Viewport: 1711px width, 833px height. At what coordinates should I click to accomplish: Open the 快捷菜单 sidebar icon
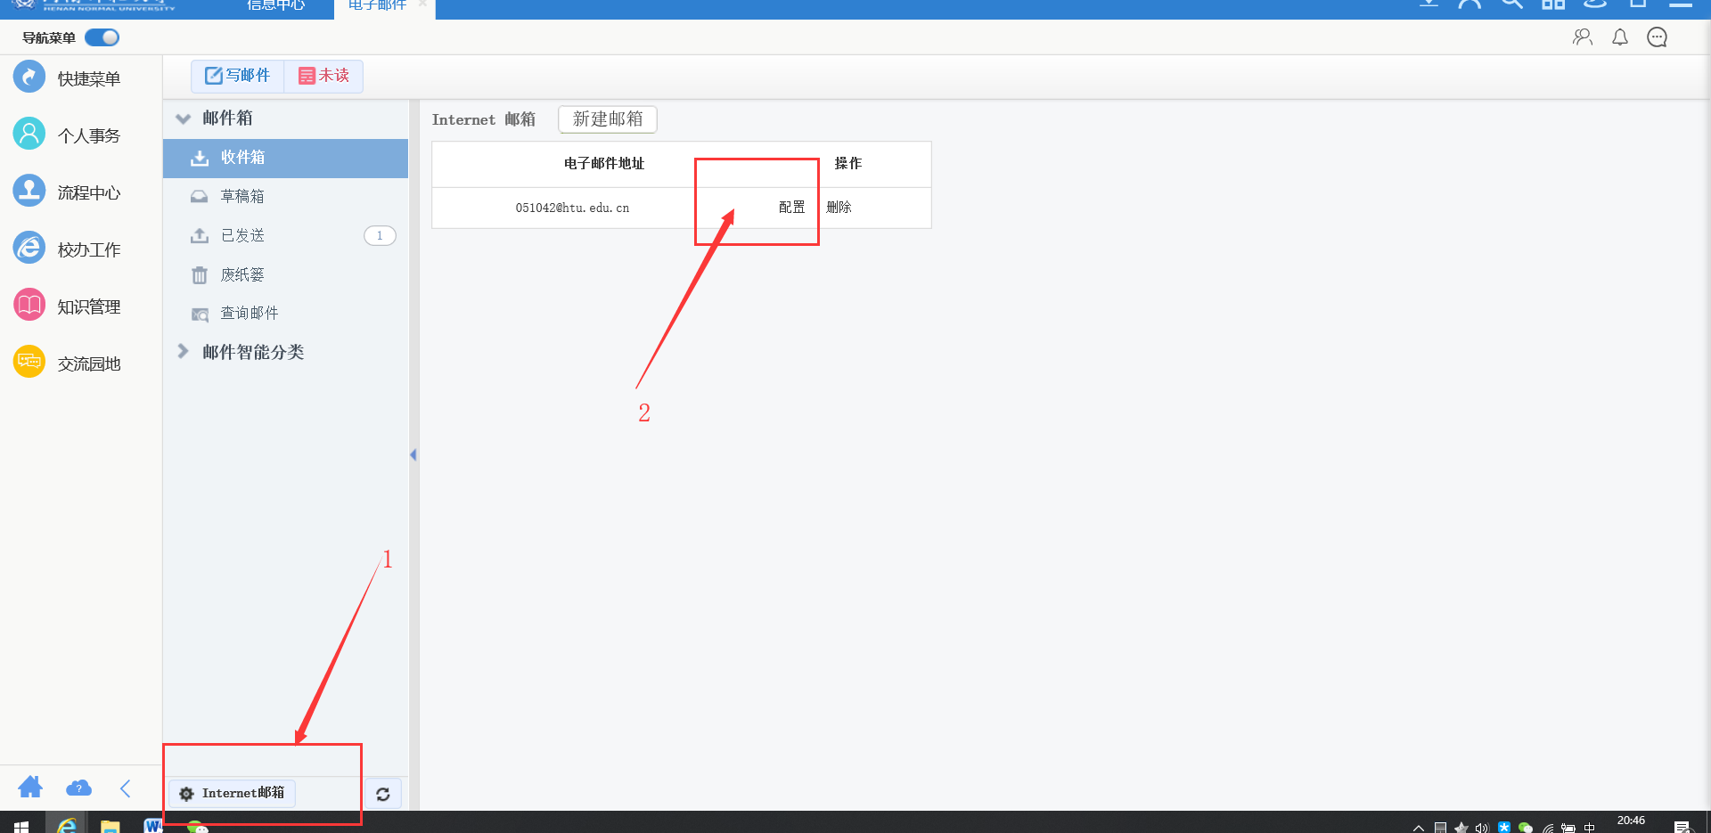pyautogui.click(x=29, y=78)
